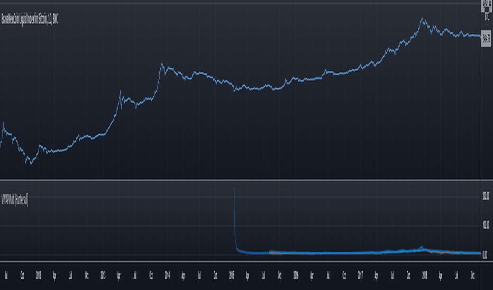Viewport: 493px width, 290px height.
Task: Click the 2015 label on time axis
Action: point(232,275)
